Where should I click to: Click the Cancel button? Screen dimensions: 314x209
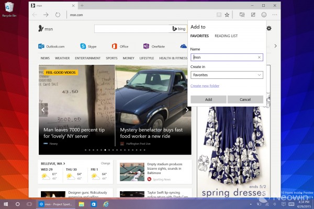coord(245,99)
